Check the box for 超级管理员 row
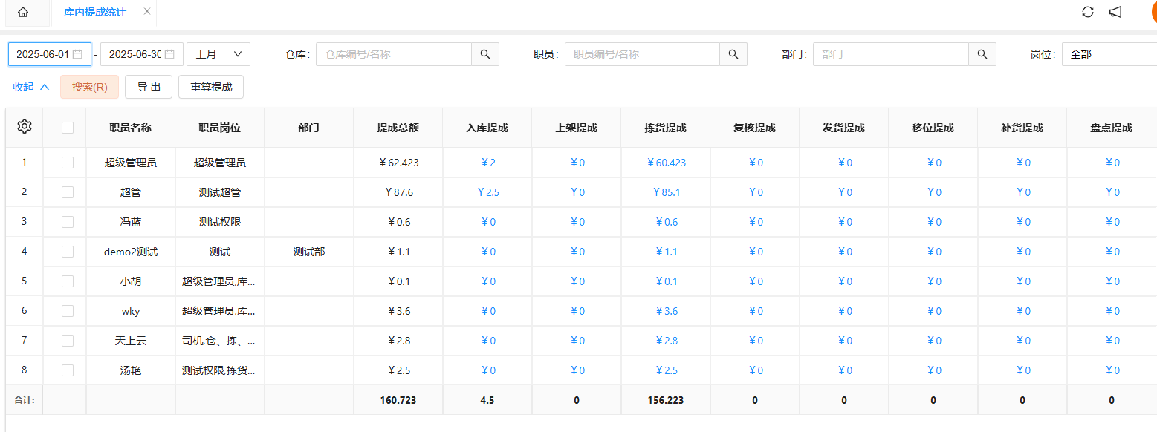Screen dimensions: 1157x432 click(68, 163)
